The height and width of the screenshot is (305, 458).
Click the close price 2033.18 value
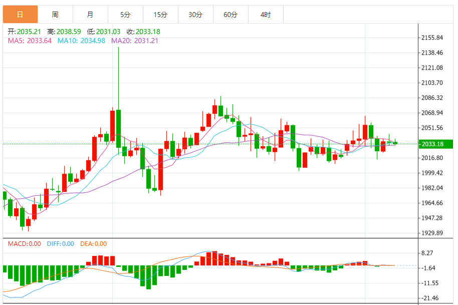click(148, 32)
